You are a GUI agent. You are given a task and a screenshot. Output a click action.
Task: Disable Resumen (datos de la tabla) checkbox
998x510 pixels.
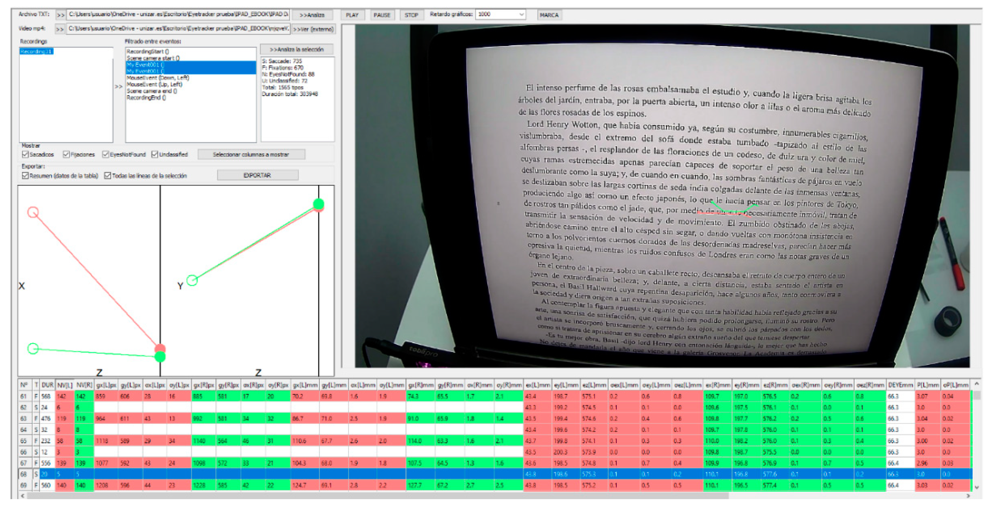25,176
